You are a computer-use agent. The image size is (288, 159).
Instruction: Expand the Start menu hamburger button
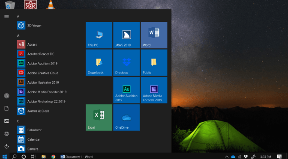6,17
